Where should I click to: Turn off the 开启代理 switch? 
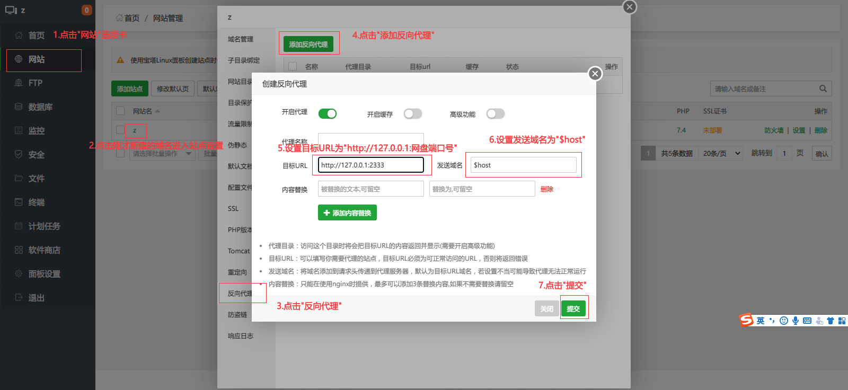328,114
